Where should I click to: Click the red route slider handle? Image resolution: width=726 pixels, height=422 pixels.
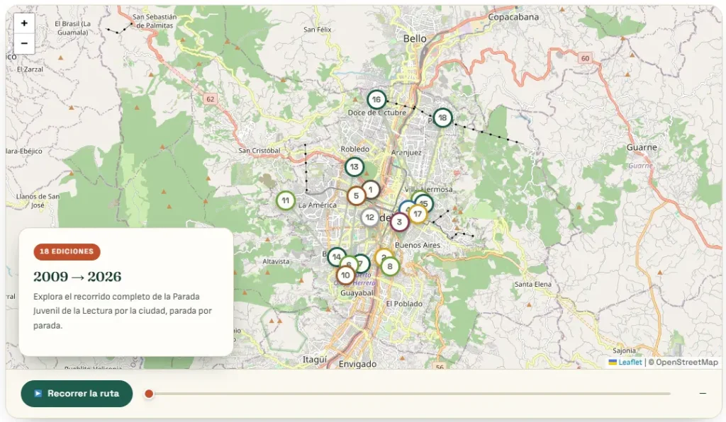149,394
